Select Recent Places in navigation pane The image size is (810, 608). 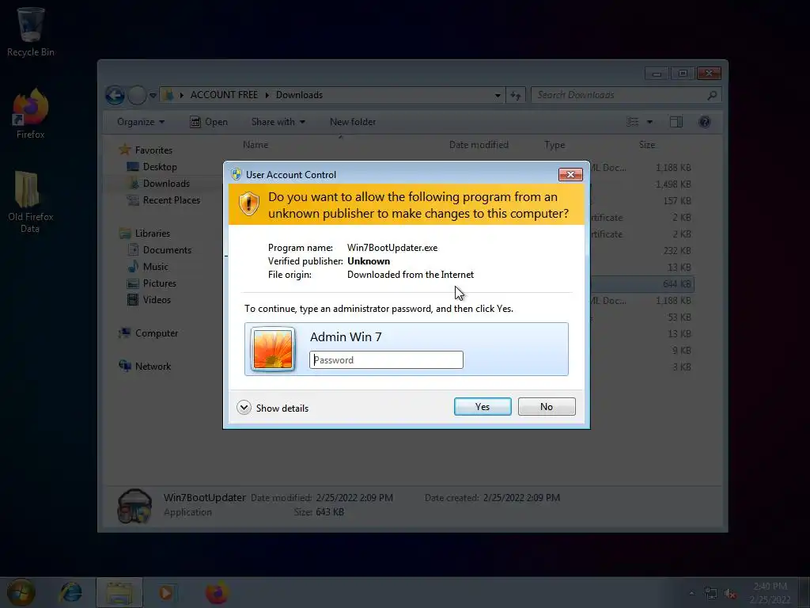pyautogui.click(x=171, y=200)
